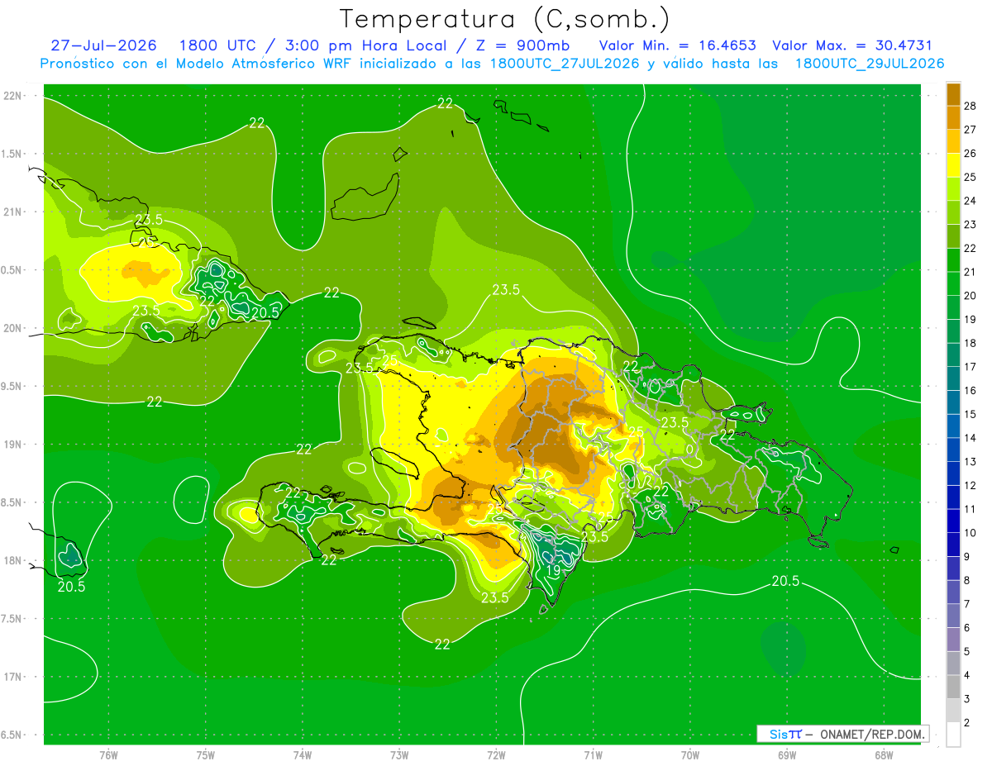Image resolution: width=992 pixels, height=766 pixels.
Task: Select "Valor Min. = 16.4653" in header
Action: 677,45
